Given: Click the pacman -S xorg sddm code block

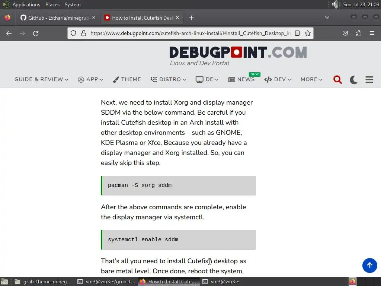Looking at the screenshot, I should point(178,185).
